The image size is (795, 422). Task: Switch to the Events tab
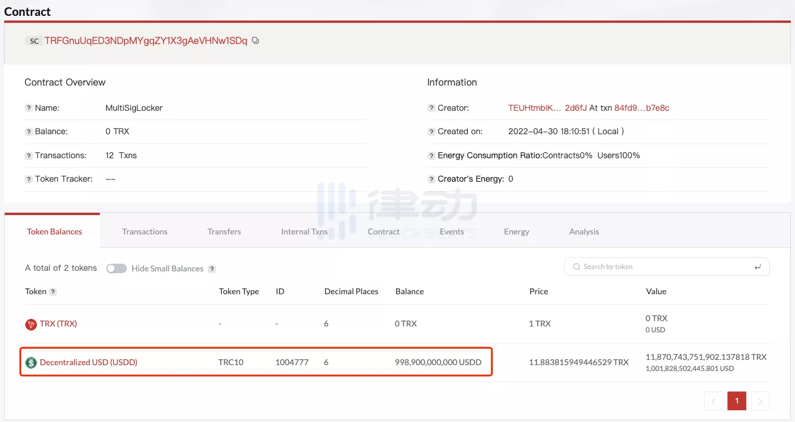pyautogui.click(x=452, y=232)
